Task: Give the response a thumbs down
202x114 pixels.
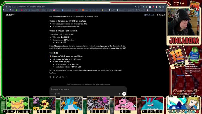Action: (x=57, y=77)
